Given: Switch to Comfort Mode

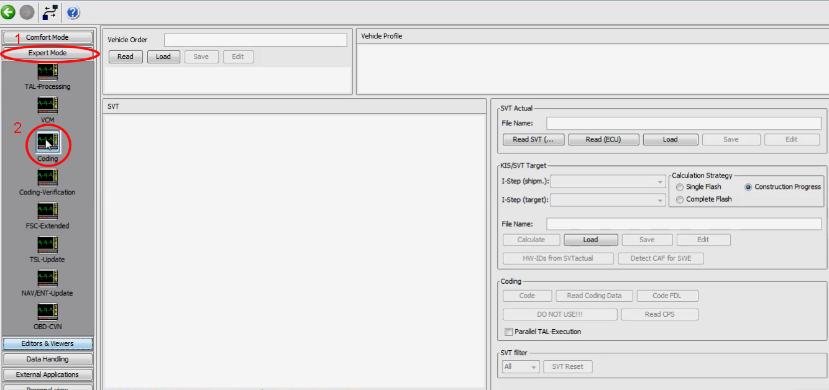Looking at the screenshot, I should 47,37.
